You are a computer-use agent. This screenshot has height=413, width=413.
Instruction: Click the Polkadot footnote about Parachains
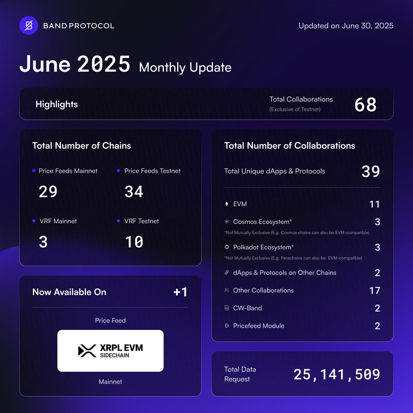click(293, 258)
